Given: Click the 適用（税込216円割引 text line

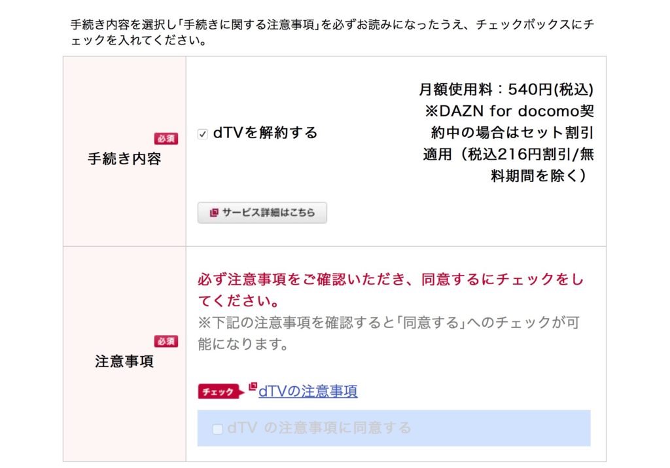Looking at the screenshot, I should pyautogui.click(x=508, y=154).
